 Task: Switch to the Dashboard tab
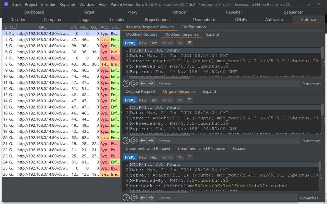coord(34,12)
